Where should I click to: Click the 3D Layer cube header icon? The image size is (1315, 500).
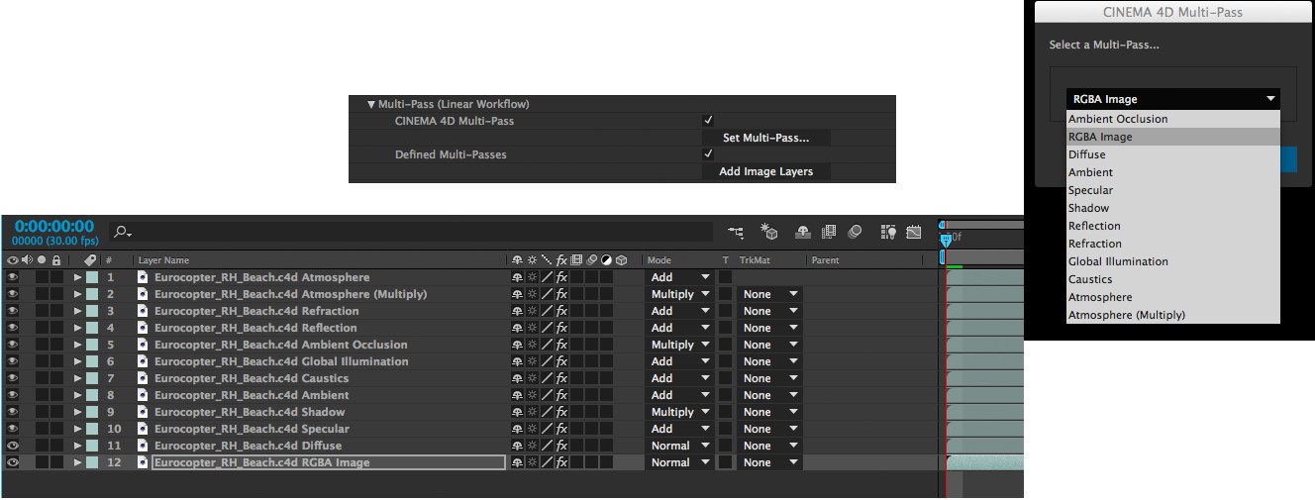[621, 260]
